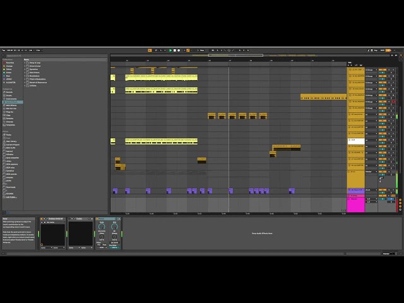Toggle the orange Follow button in transport
Screen dimensions: 404x303
click(x=150, y=50)
